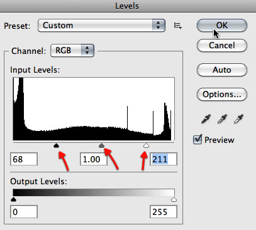Open the Preset dropdown showing Custom
The width and height of the screenshot is (256, 230).
[101, 26]
